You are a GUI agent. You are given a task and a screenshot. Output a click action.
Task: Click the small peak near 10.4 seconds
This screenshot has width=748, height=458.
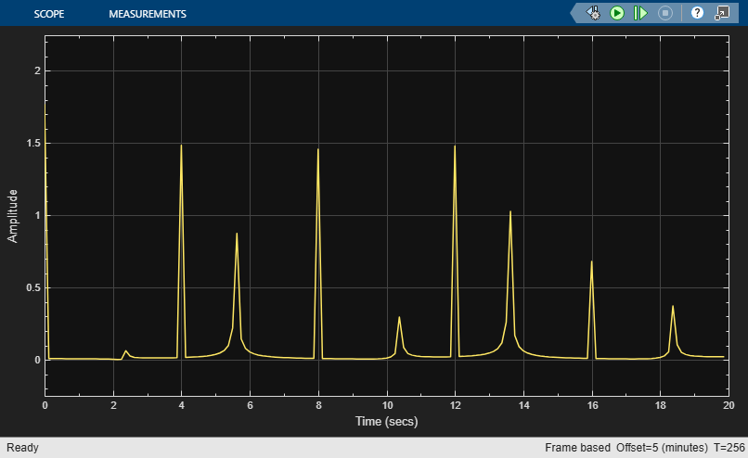(399, 318)
